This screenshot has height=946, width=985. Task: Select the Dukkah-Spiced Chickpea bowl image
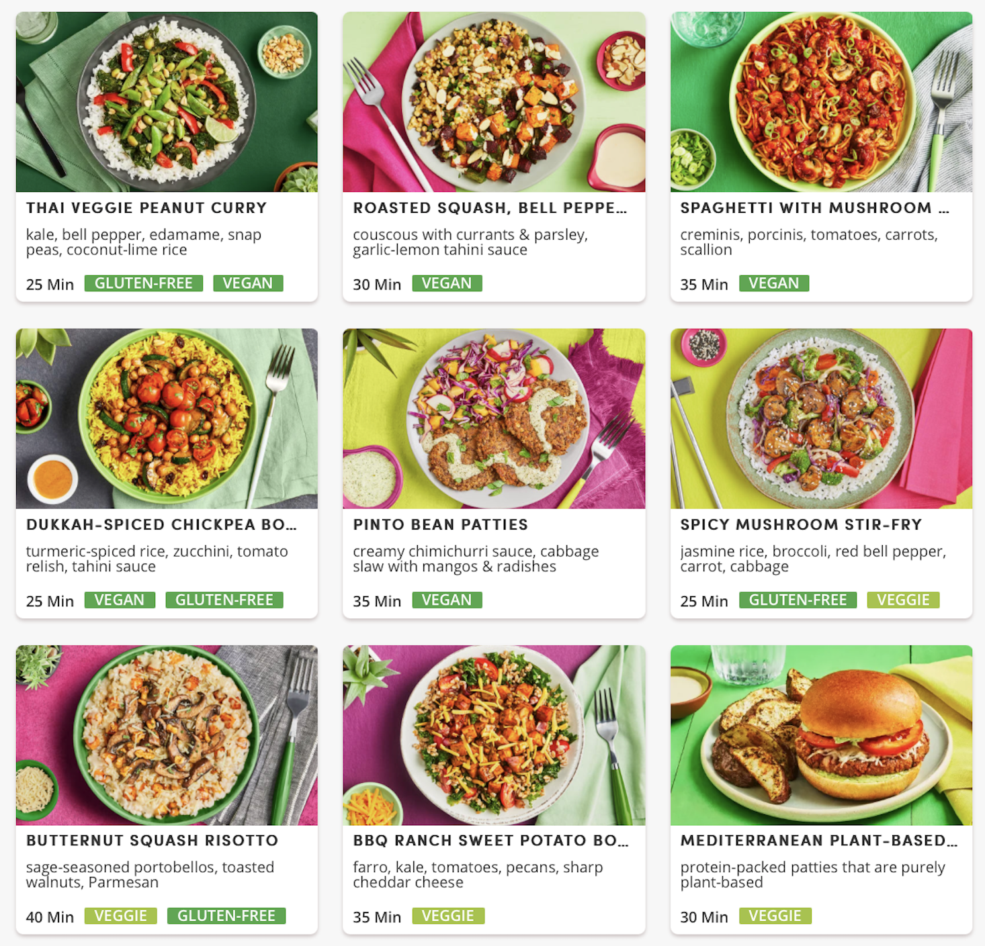point(167,418)
